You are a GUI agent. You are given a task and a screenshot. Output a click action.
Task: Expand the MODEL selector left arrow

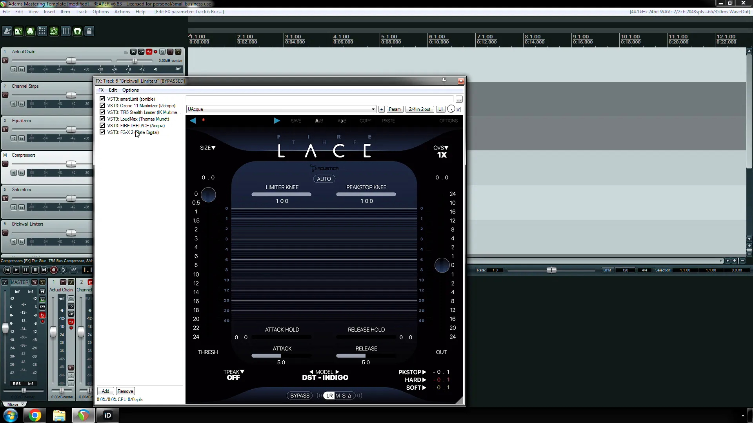[311, 372]
